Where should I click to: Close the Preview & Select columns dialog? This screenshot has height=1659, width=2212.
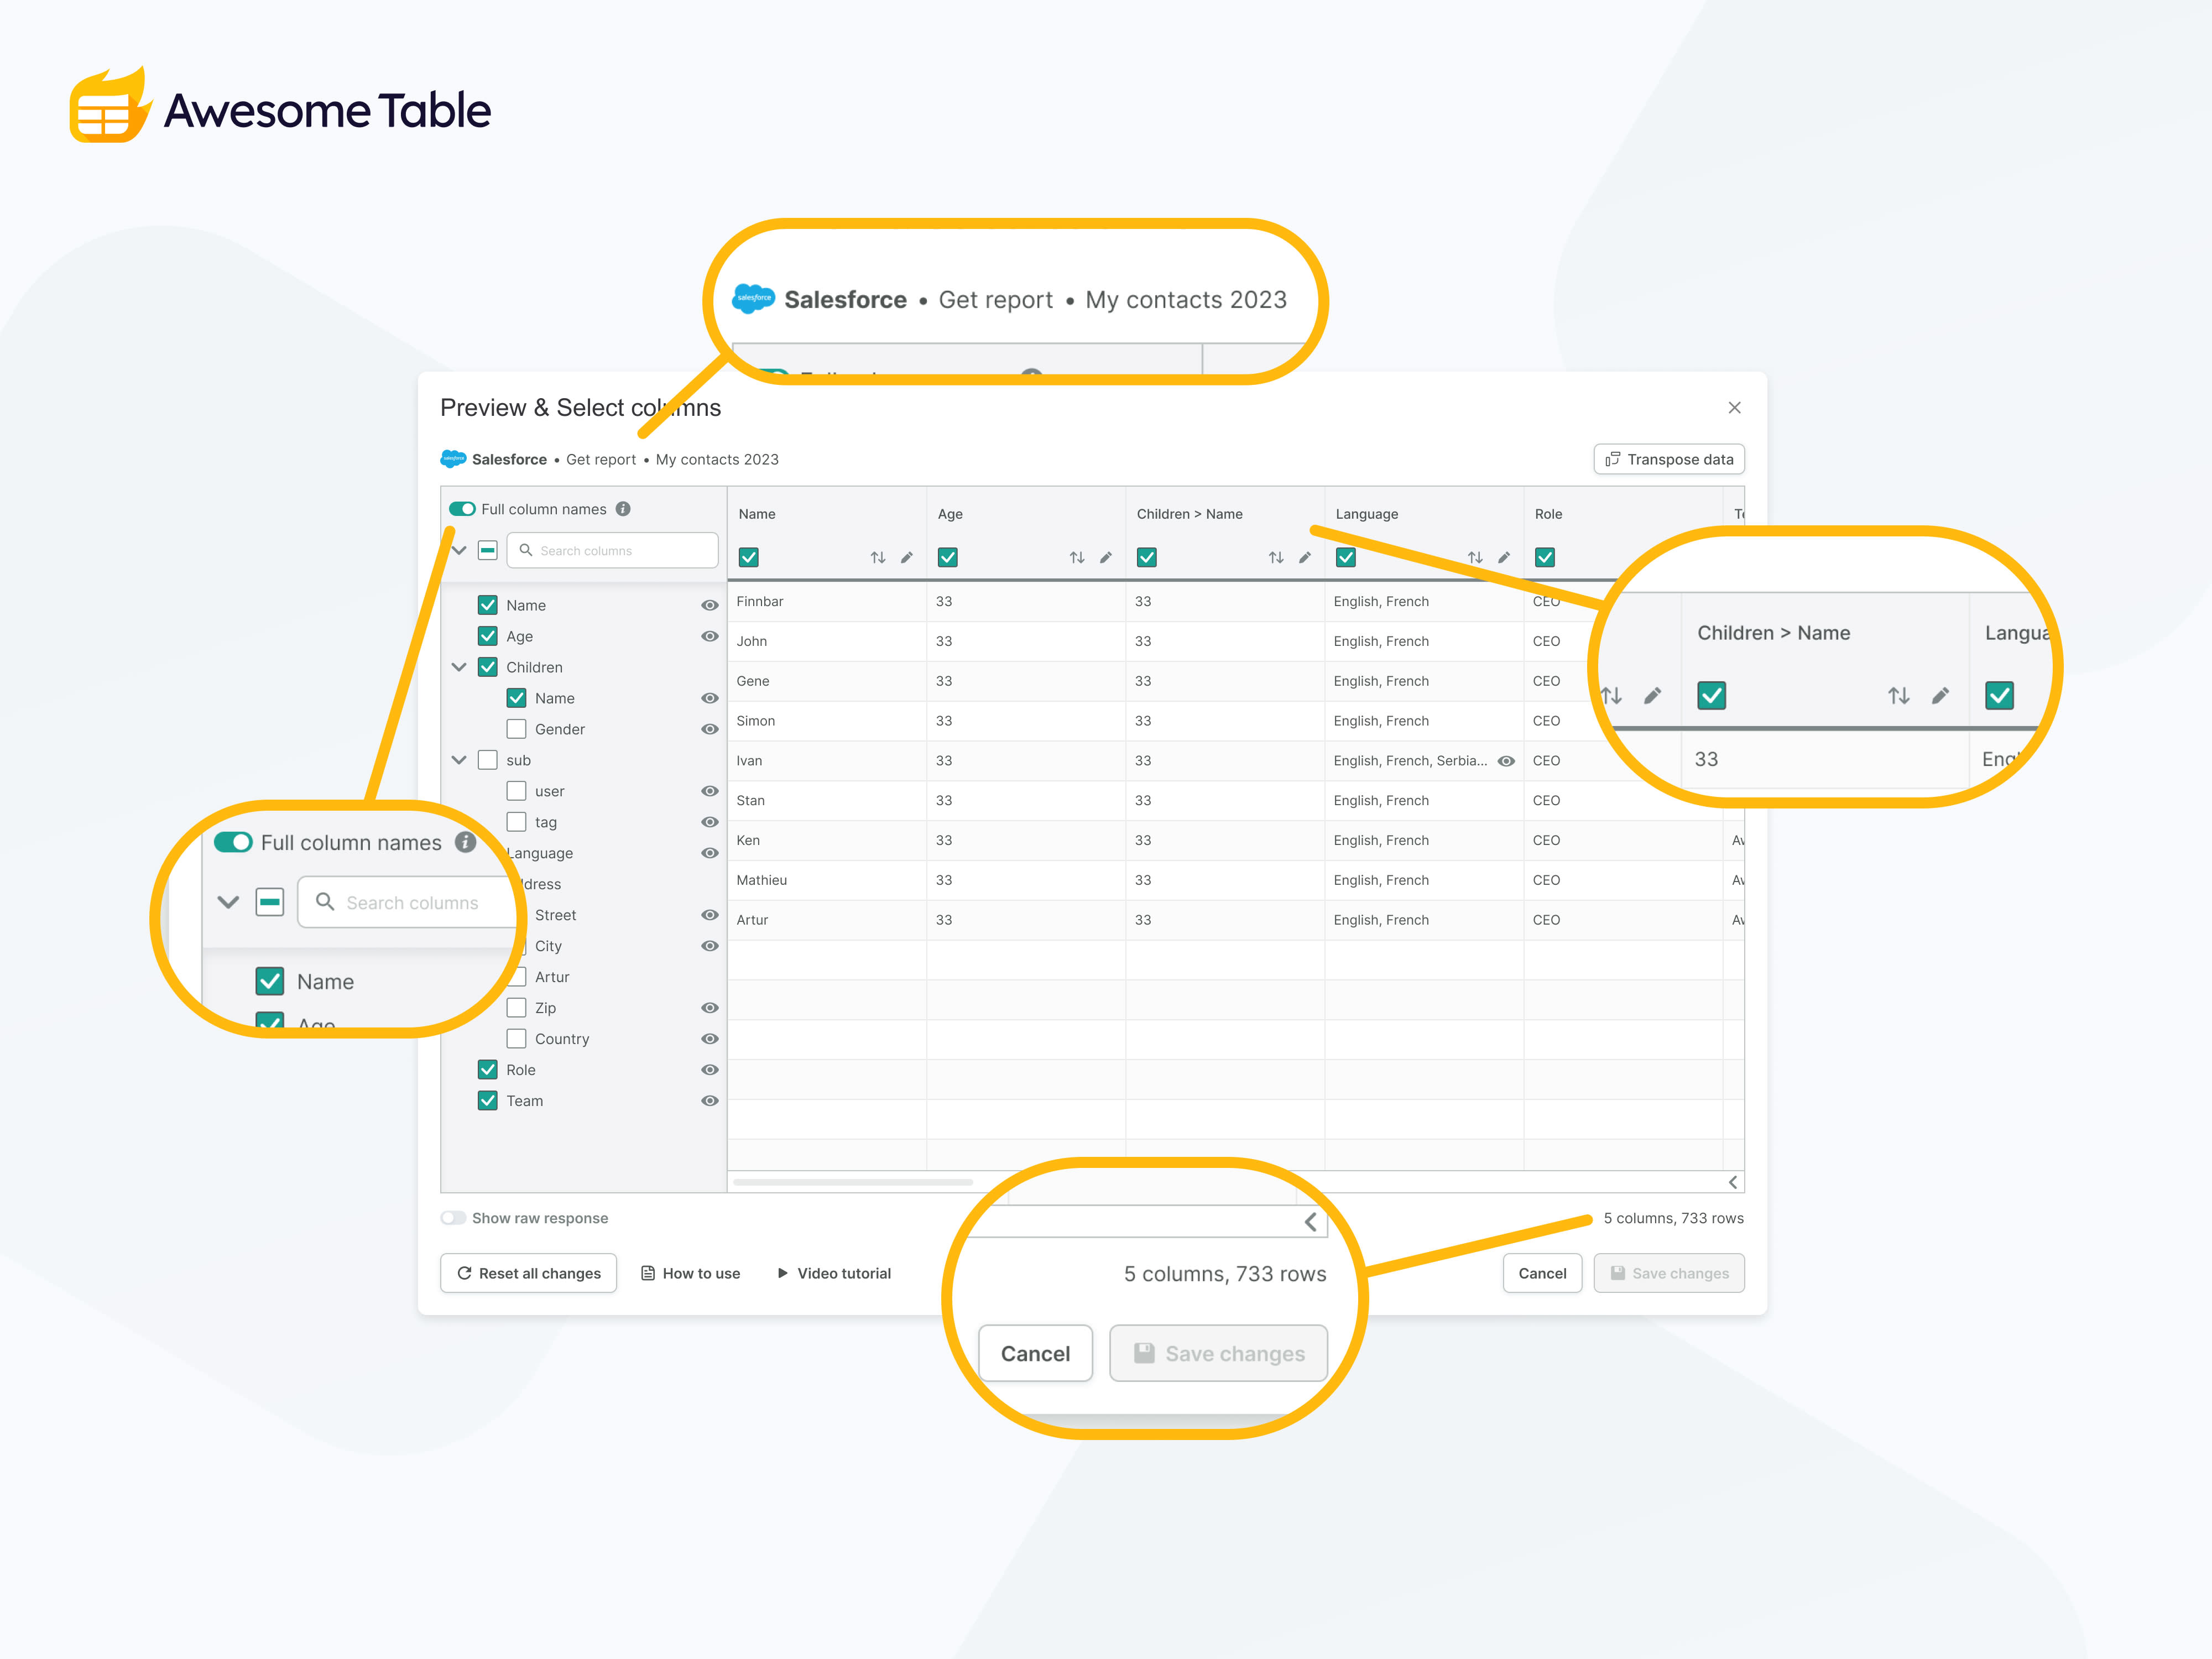point(1735,408)
